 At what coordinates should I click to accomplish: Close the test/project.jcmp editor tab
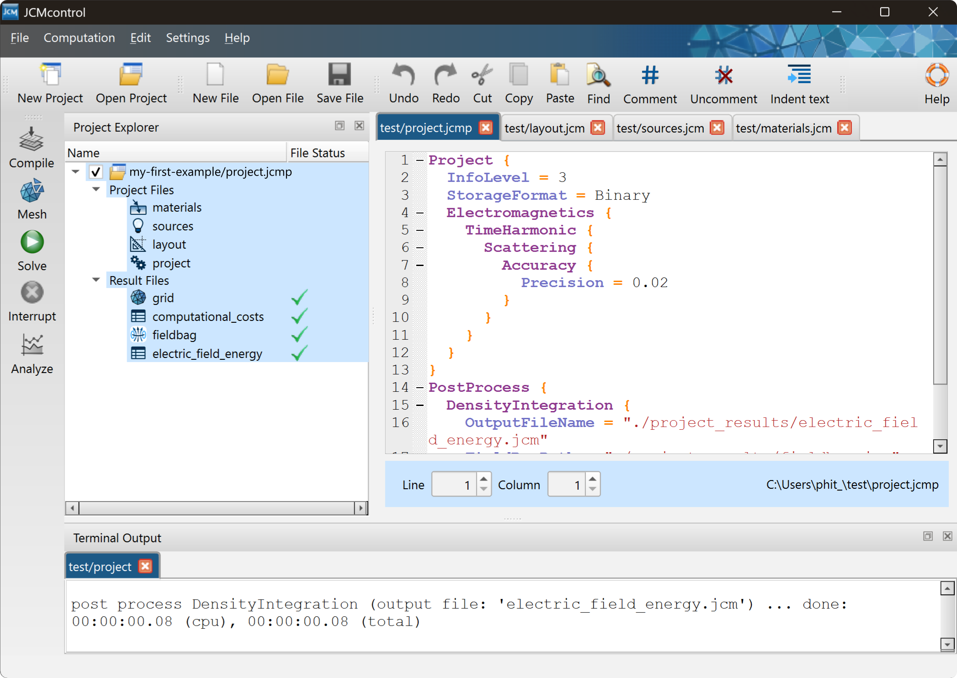coord(486,128)
